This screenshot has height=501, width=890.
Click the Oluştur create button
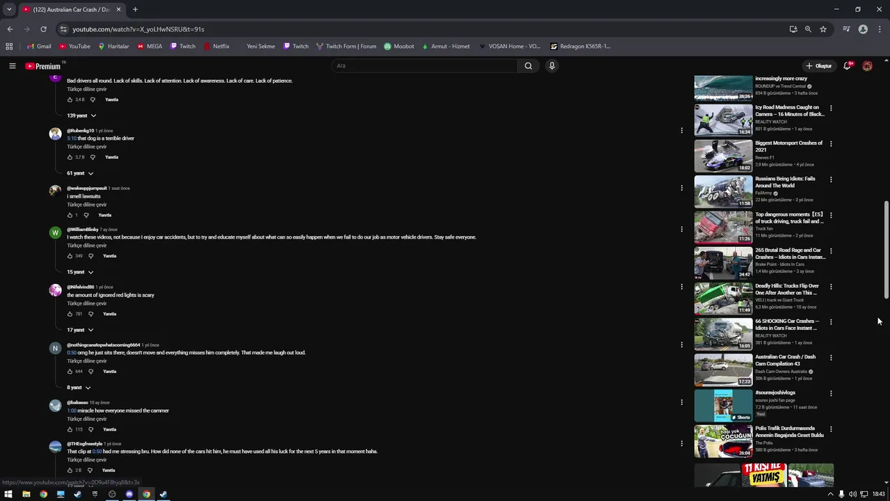click(818, 66)
